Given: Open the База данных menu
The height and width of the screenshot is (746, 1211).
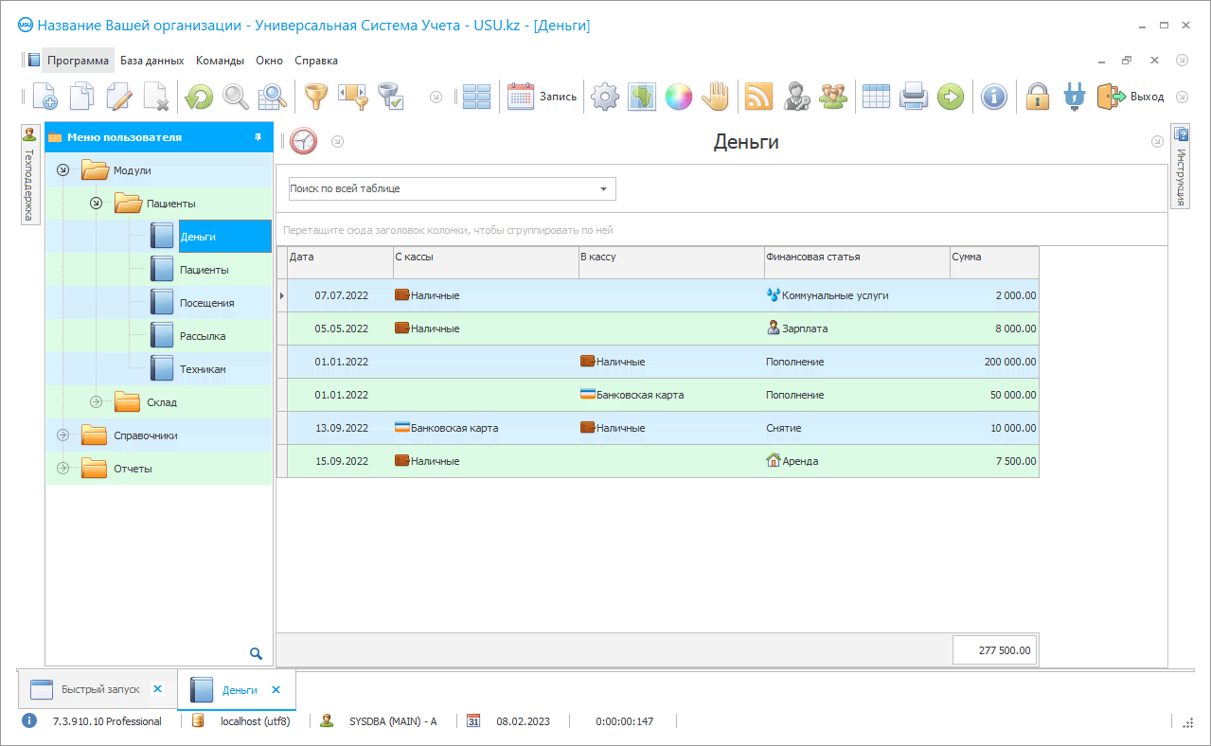Looking at the screenshot, I should point(151,61).
